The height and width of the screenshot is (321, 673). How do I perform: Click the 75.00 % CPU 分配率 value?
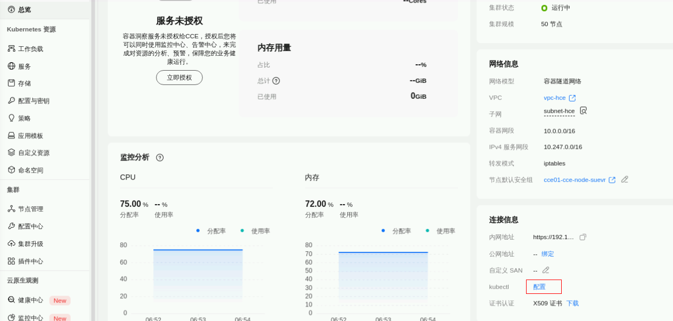(x=134, y=204)
